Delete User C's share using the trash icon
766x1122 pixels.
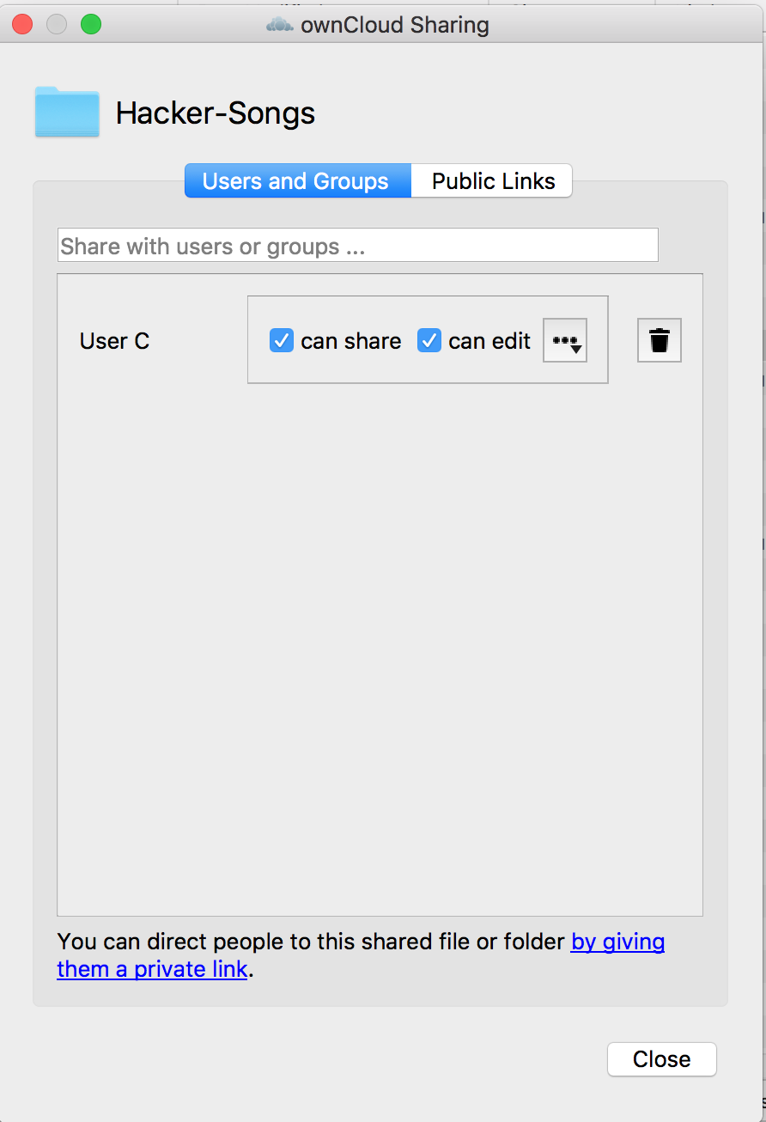[659, 340]
